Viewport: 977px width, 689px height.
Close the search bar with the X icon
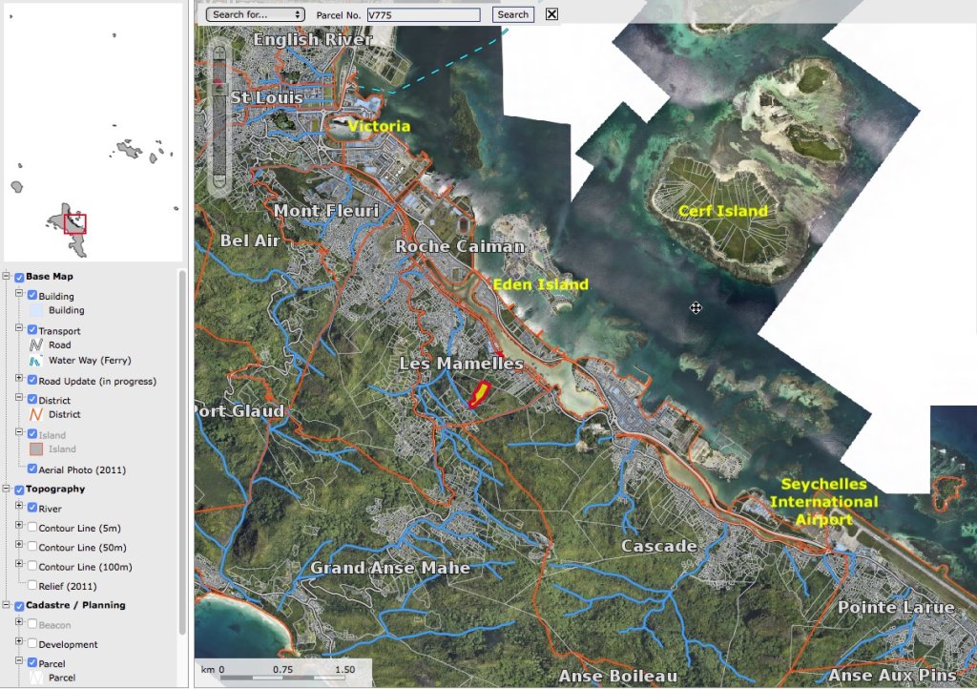551,14
